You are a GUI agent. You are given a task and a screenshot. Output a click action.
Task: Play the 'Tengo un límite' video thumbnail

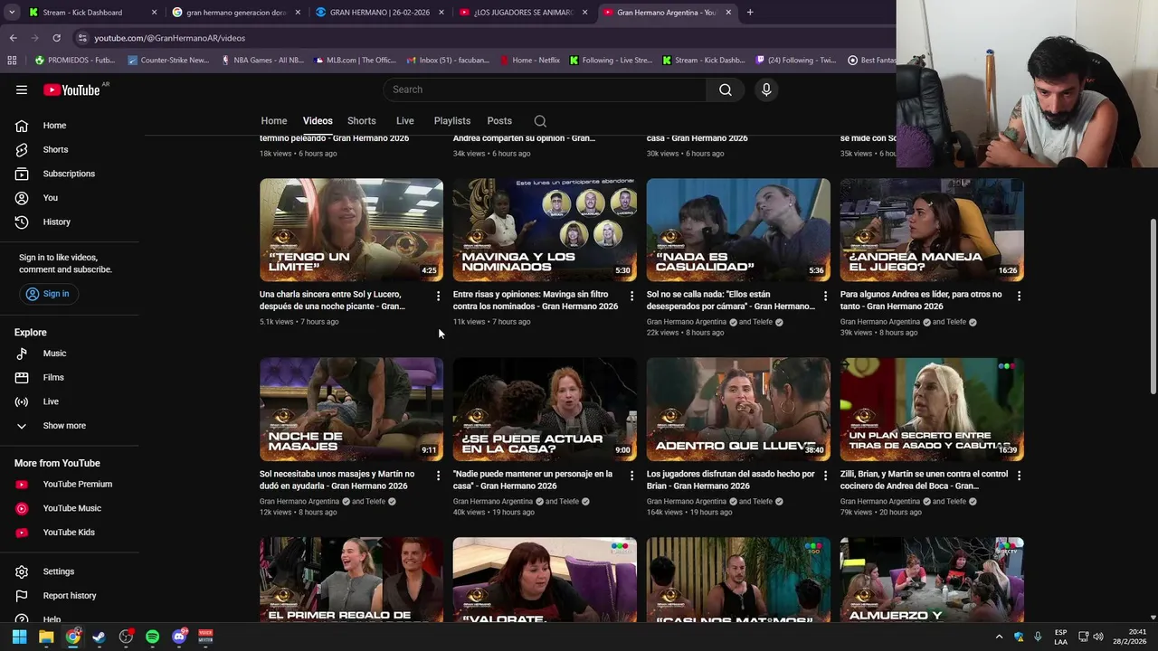click(x=352, y=230)
